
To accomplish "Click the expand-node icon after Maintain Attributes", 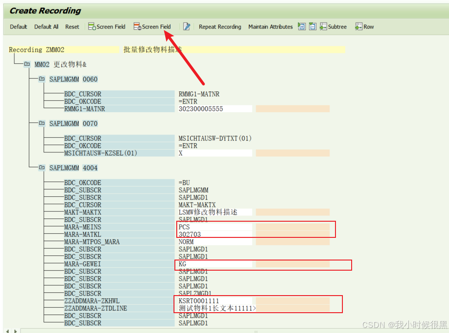I will [x=302, y=27].
